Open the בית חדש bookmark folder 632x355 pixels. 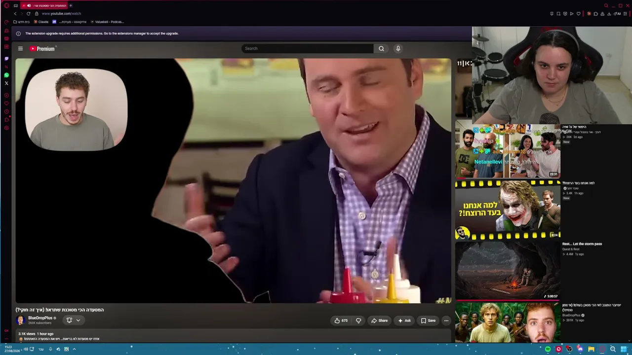tap(21, 22)
